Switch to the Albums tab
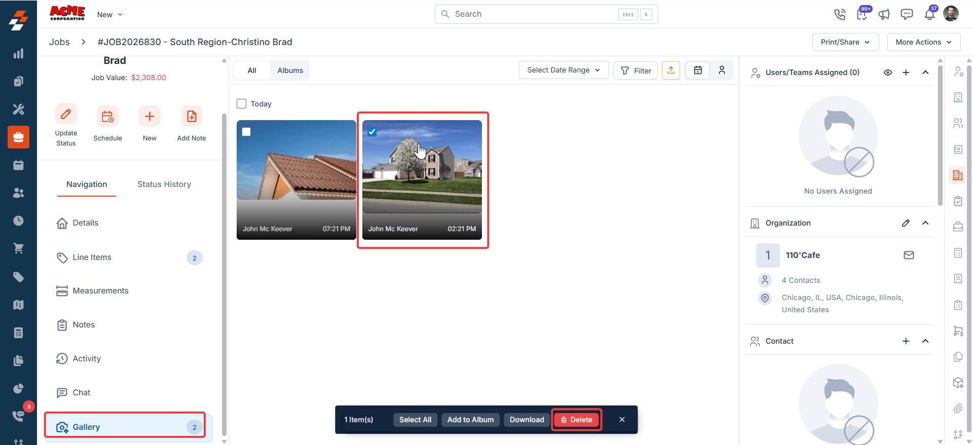The image size is (973, 445). [x=290, y=70]
